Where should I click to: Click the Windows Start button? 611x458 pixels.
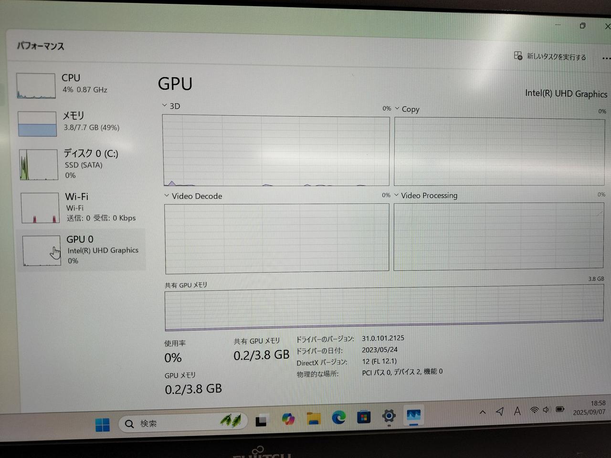pyautogui.click(x=103, y=424)
